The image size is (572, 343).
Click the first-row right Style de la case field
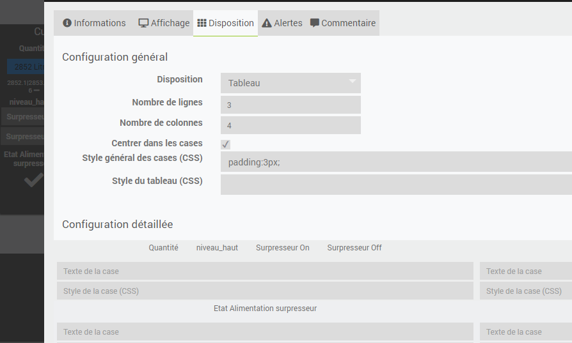(x=526, y=291)
